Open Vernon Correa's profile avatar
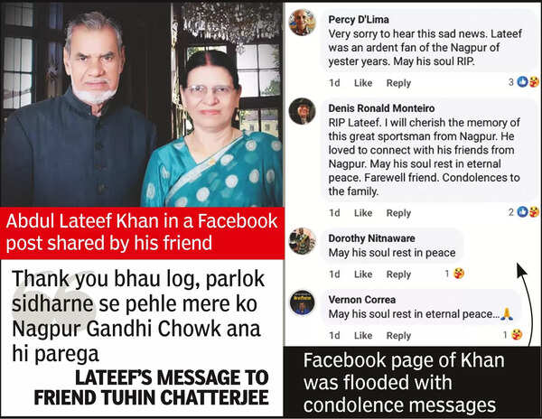This screenshot has height=419, width=542. click(303, 303)
